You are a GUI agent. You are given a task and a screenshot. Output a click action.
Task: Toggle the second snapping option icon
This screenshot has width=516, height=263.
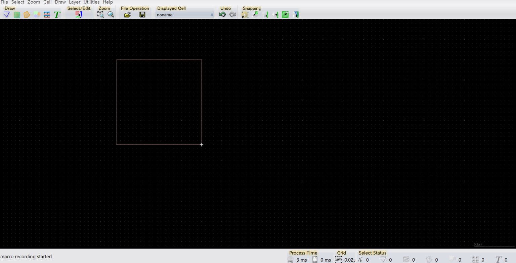click(255, 14)
